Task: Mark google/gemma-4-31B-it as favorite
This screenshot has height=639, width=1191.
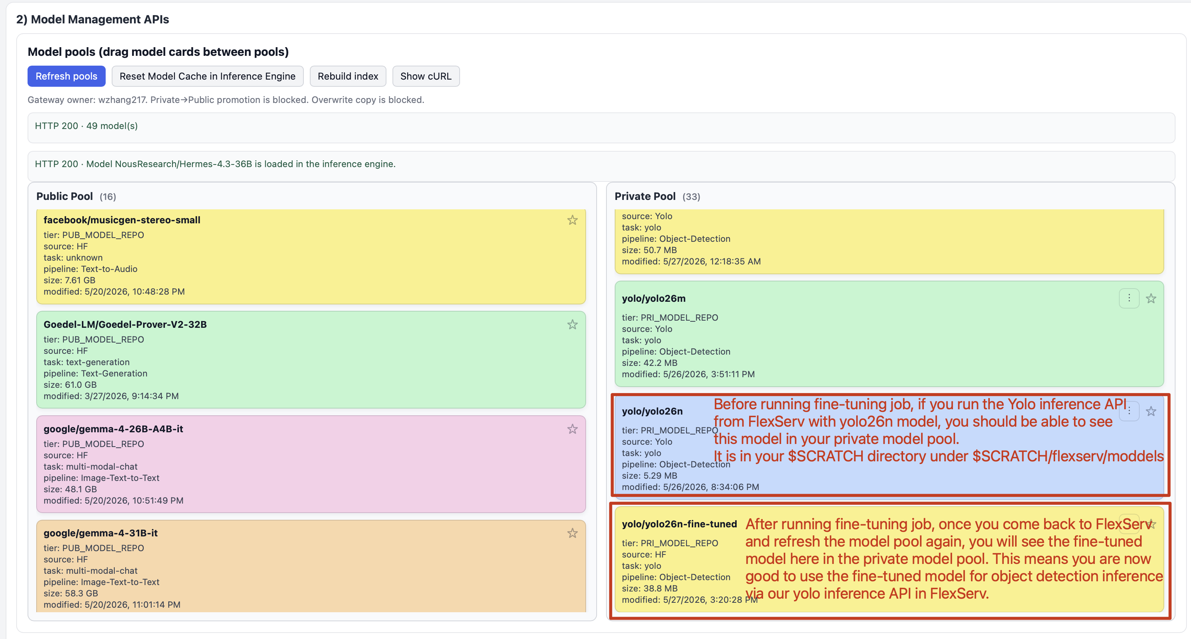Action: (x=572, y=533)
